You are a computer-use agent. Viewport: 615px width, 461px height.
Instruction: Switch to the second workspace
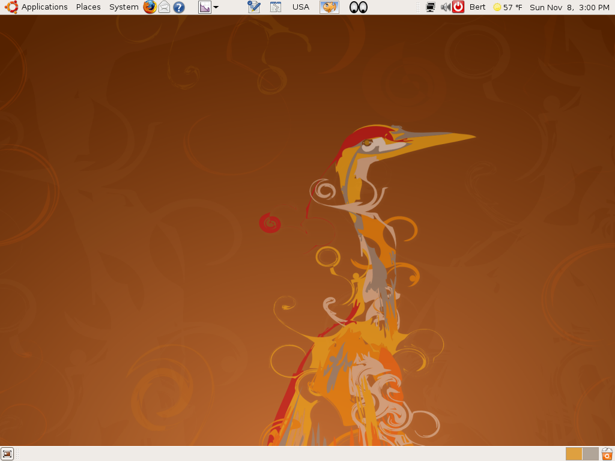coord(590,454)
